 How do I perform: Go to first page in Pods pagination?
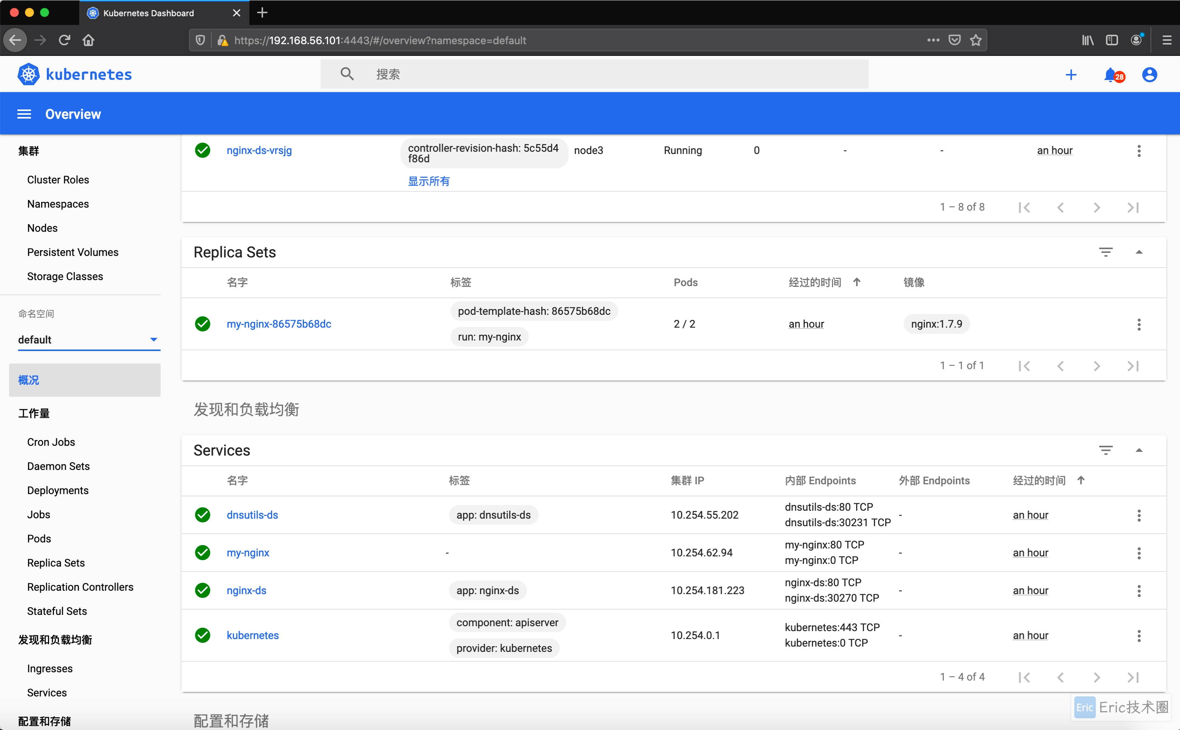[1024, 207]
